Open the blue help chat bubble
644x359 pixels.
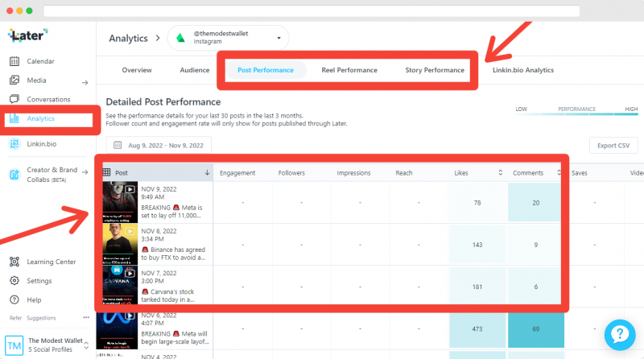click(620, 335)
